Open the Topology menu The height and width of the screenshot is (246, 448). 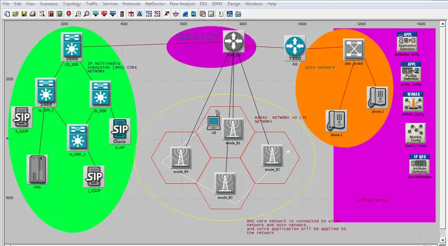pyautogui.click(x=72, y=3)
